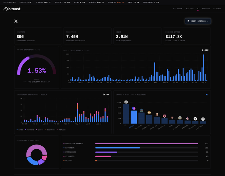This screenshot has height=176, width=225.
Task: Click the AI Agents progress bar
Action: (103, 157)
